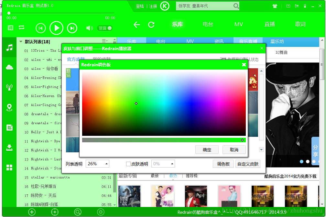
Task: Click the bottom search songs icon
Action: (78, 212)
